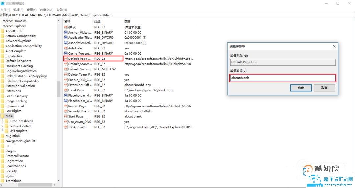Select the Default_Search... value row
355x188 pixels.
point(129,64)
